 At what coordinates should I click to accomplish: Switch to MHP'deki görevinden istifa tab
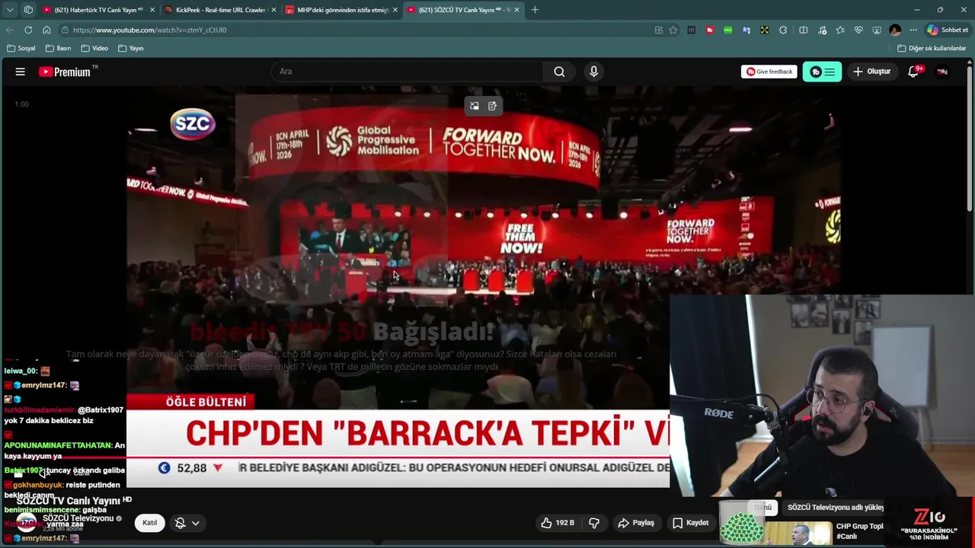pyautogui.click(x=341, y=10)
